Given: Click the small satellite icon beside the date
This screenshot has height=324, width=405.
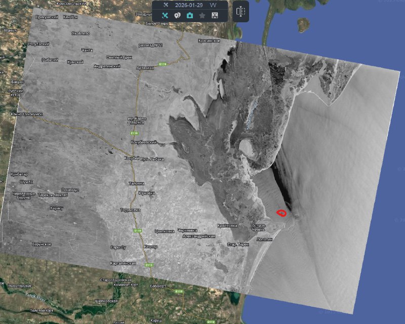Looking at the screenshot, I should click(x=165, y=5).
